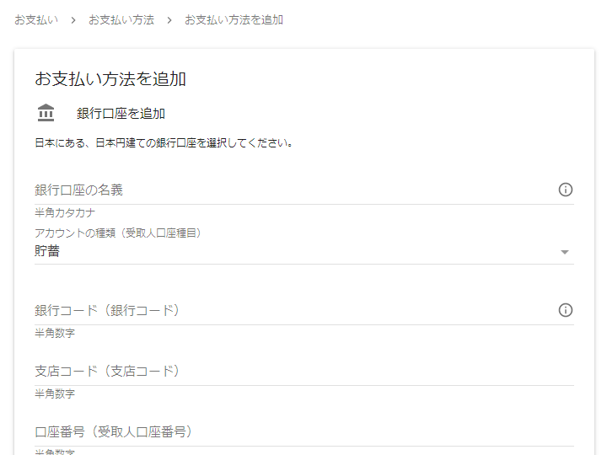Go to お支払い breadcrumb link
607x455 pixels.
(x=36, y=19)
